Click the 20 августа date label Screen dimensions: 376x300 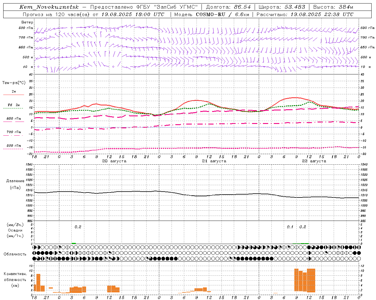click(114, 161)
